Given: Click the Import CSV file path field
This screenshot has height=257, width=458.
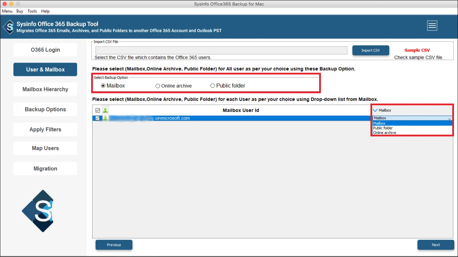Looking at the screenshot, I should [221, 50].
